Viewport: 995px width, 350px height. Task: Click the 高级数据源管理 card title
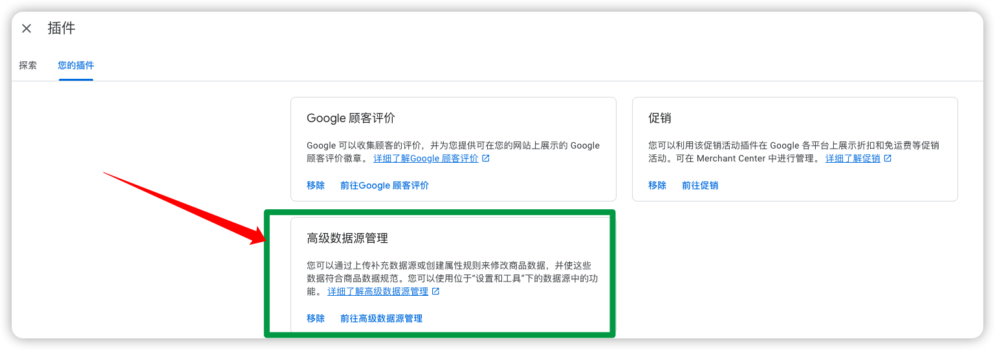pos(347,238)
